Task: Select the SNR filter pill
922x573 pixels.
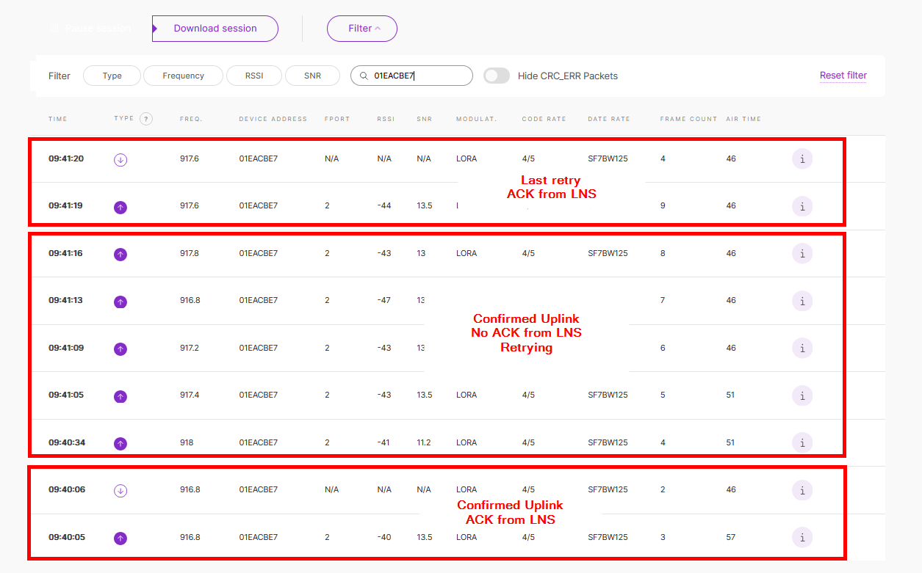Action: click(x=312, y=76)
